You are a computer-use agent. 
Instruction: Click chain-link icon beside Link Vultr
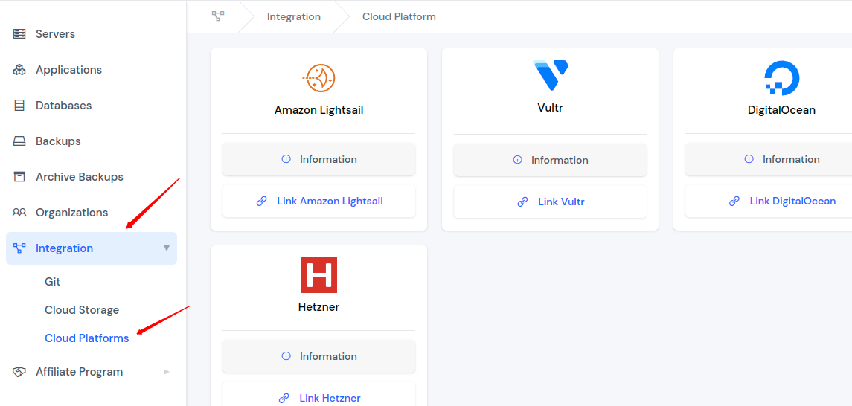tap(522, 202)
